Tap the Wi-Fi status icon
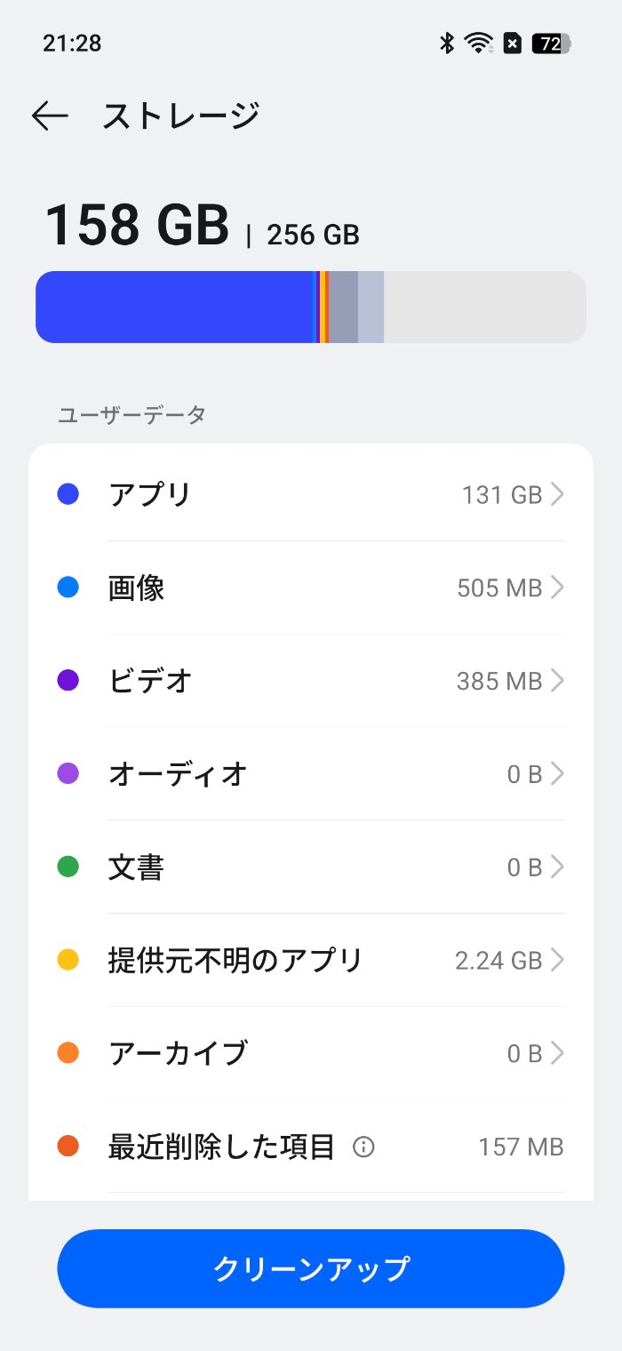This screenshot has width=622, height=1351. click(x=480, y=43)
